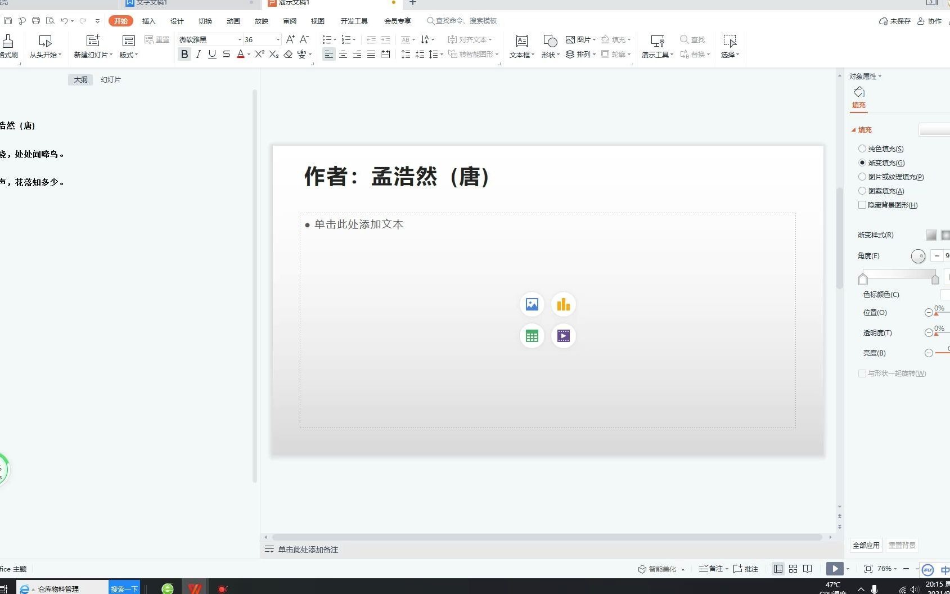This screenshot has height=594, width=950.
Task: Open the 切换 ribbon tab
Action: point(205,21)
